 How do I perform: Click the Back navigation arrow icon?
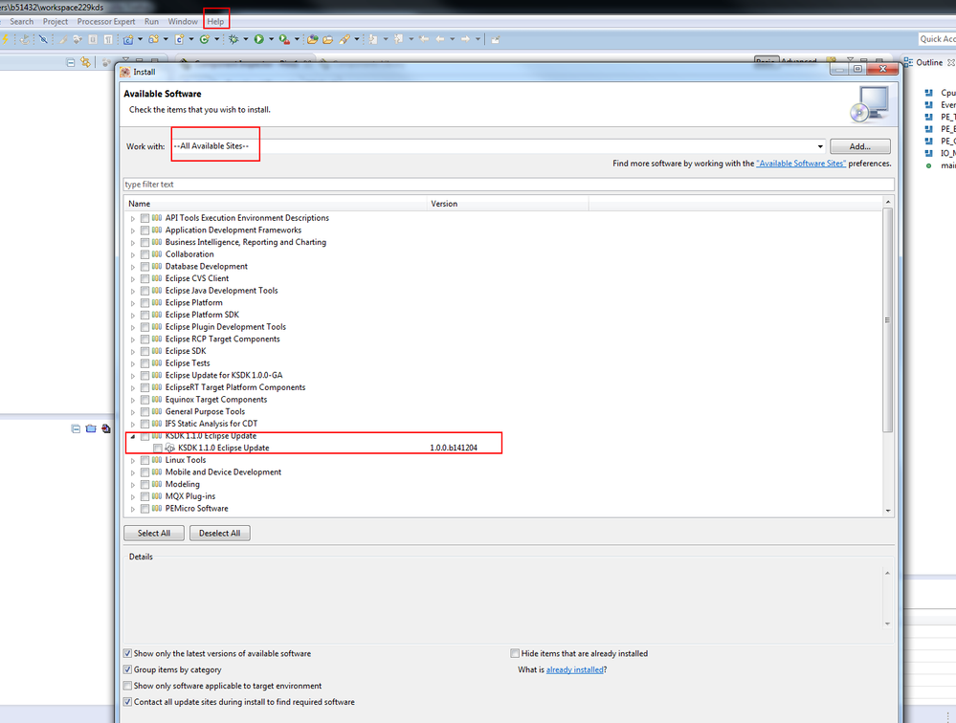pos(439,39)
